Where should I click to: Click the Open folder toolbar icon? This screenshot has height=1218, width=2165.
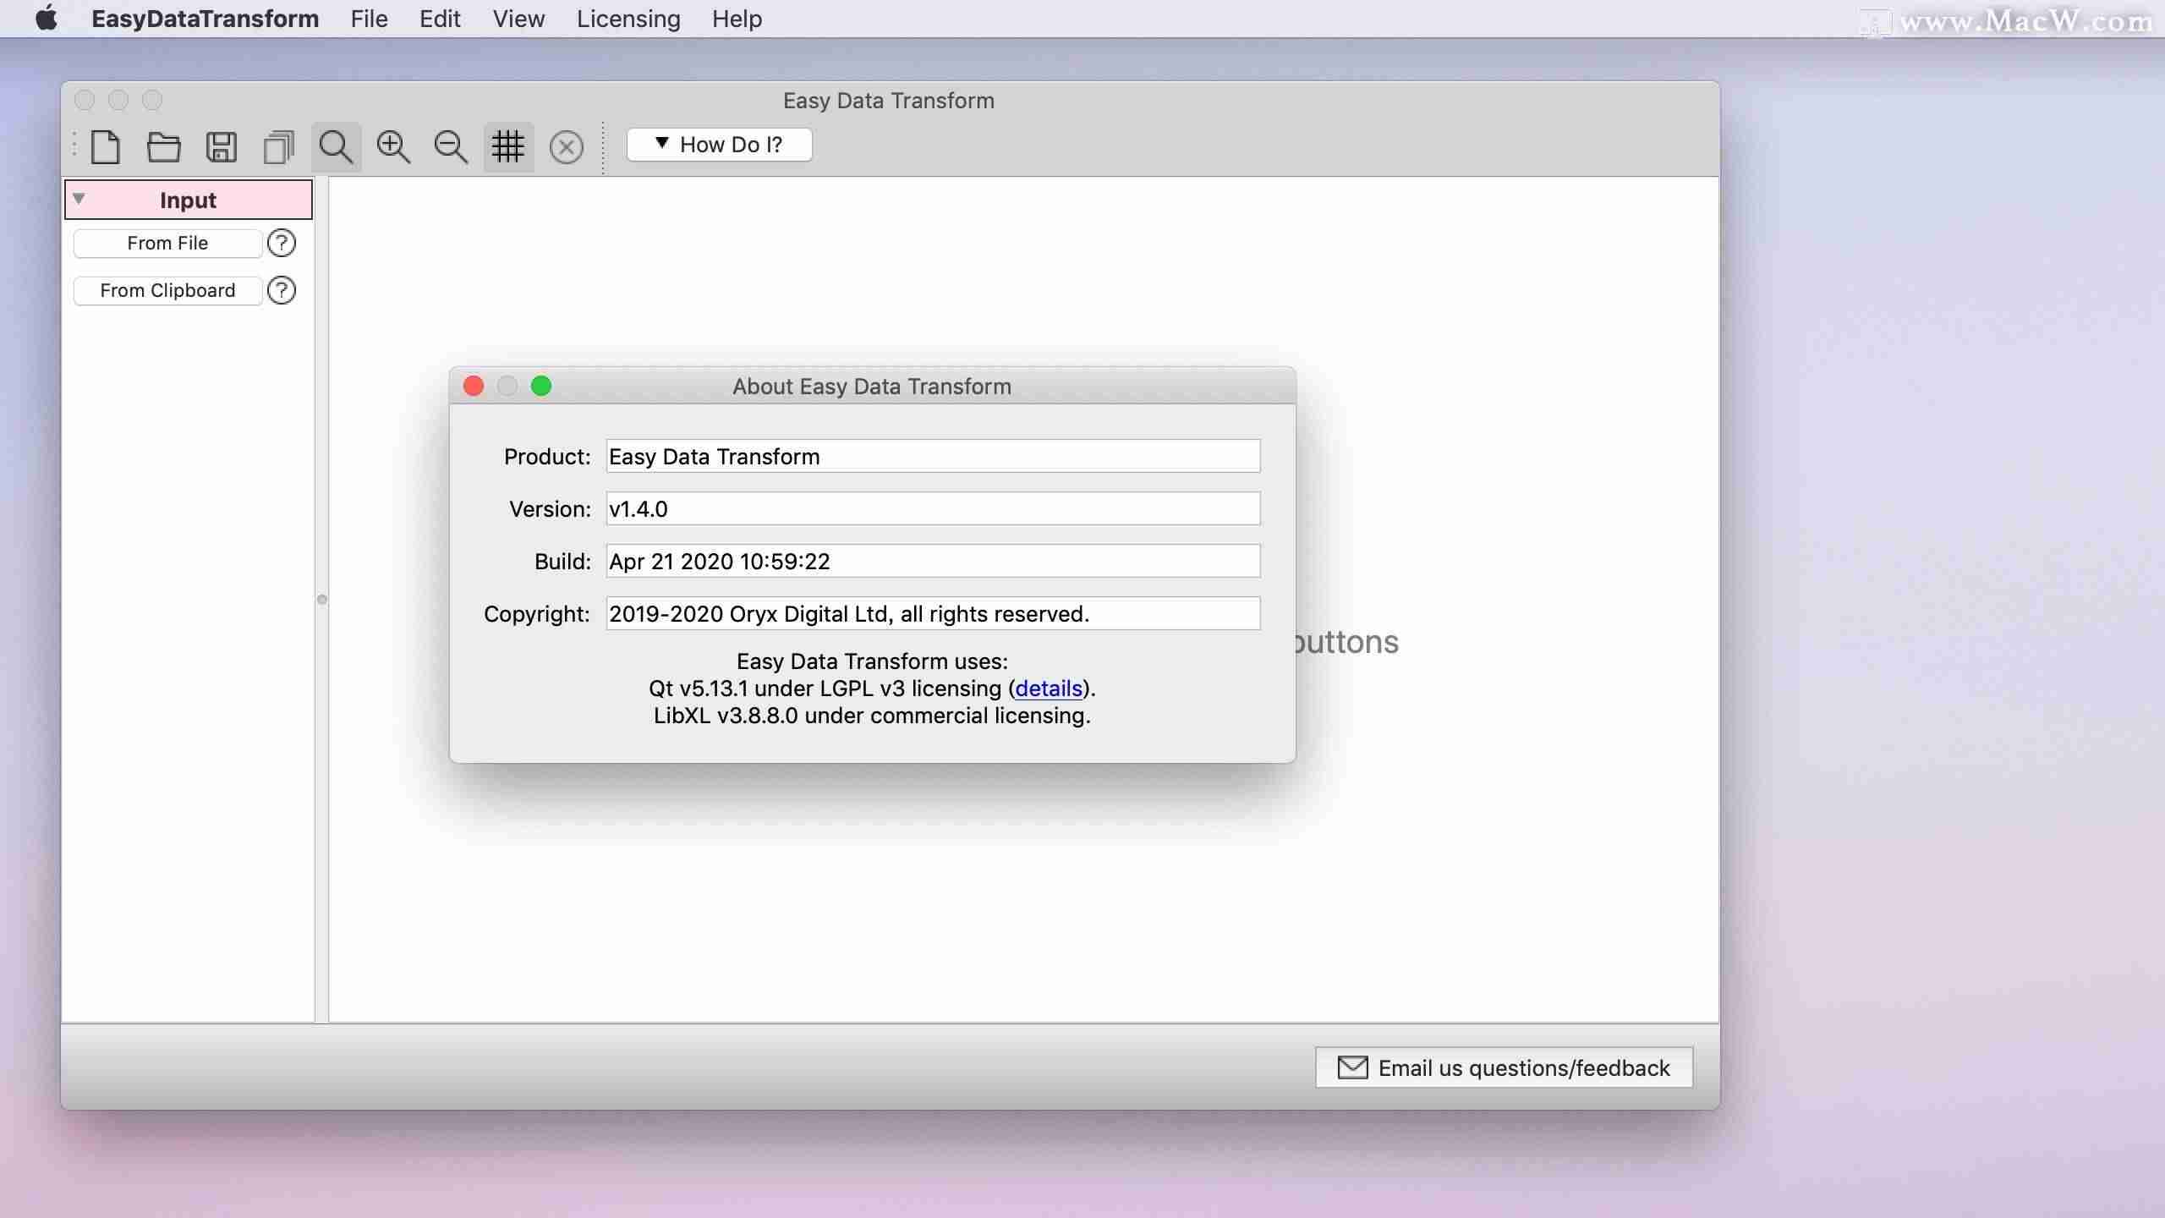pyautogui.click(x=163, y=147)
